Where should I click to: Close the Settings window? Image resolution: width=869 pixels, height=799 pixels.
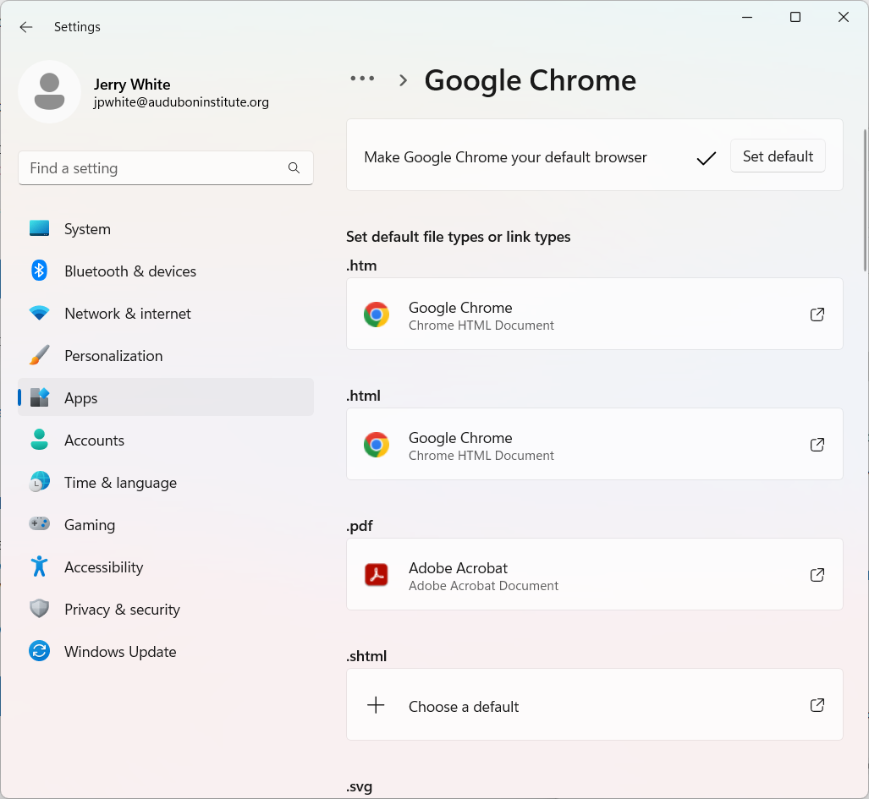(x=844, y=17)
